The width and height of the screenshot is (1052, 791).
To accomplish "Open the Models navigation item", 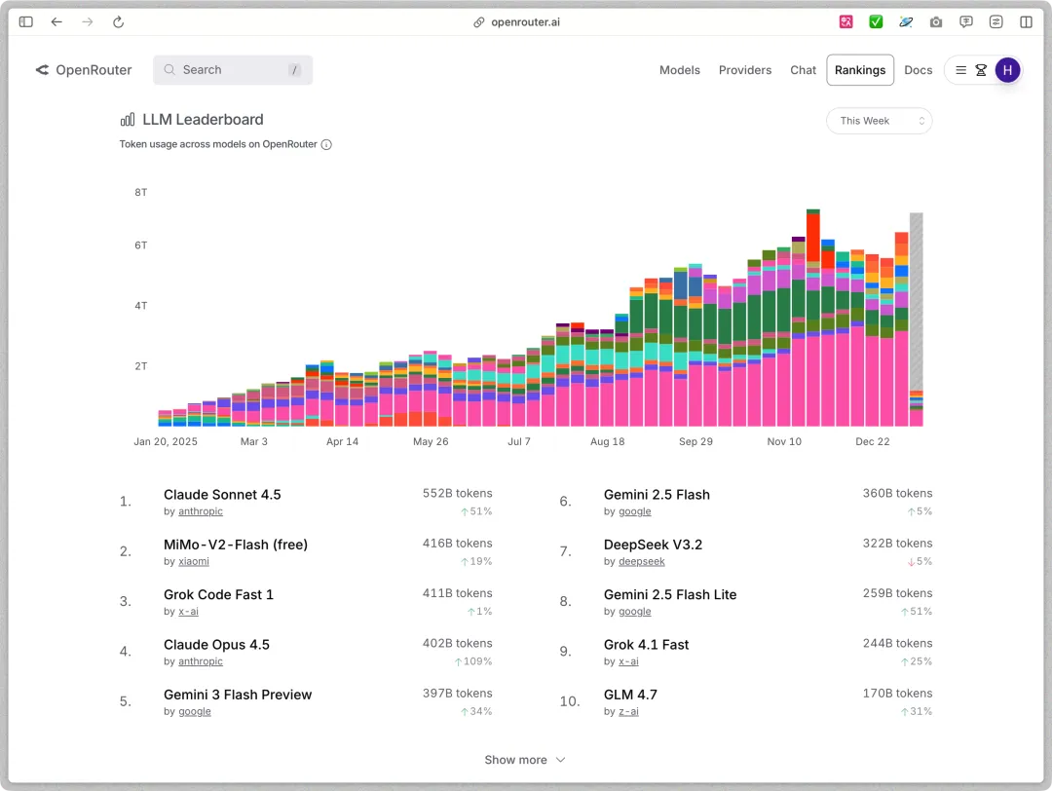I will coord(680,70).
